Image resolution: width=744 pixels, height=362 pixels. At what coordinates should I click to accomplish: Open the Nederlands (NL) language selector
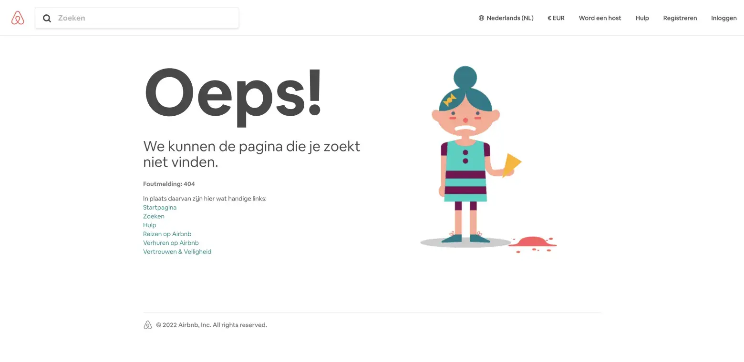tap(506, 18)
